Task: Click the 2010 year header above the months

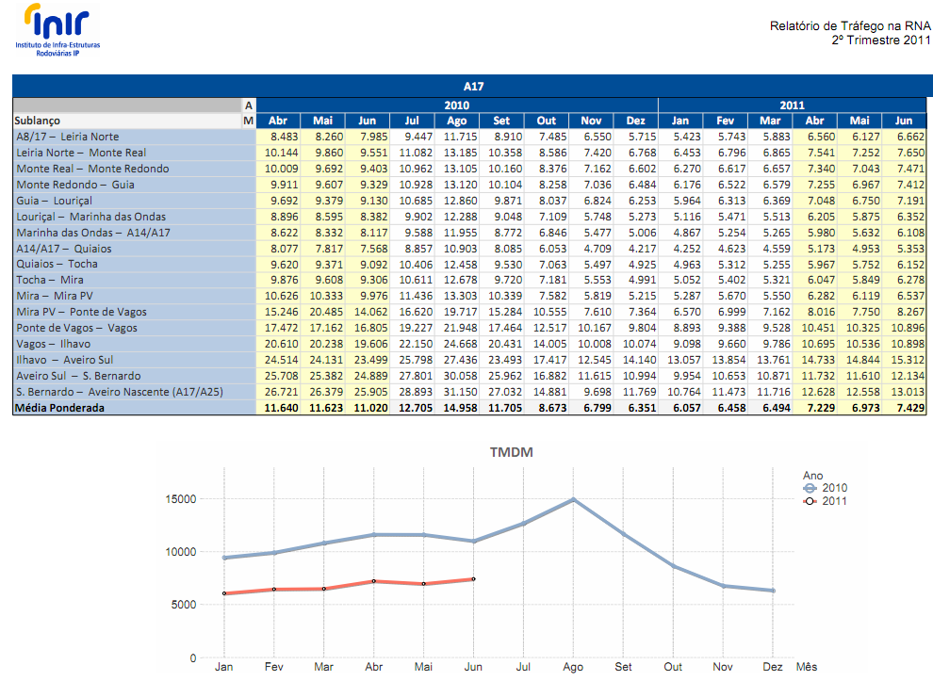Action: coord(457,105)
